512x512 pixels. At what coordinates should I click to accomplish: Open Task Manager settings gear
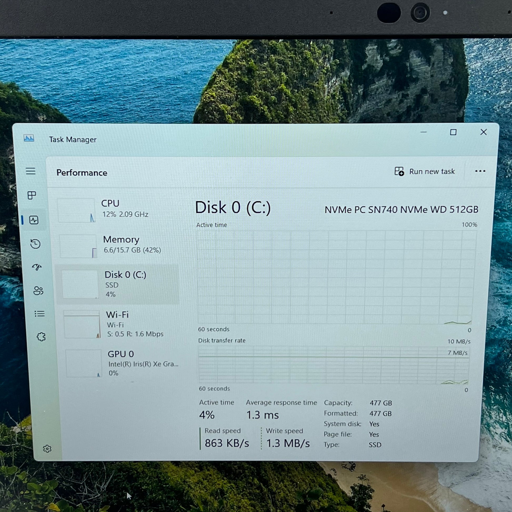tap(47, 449)
